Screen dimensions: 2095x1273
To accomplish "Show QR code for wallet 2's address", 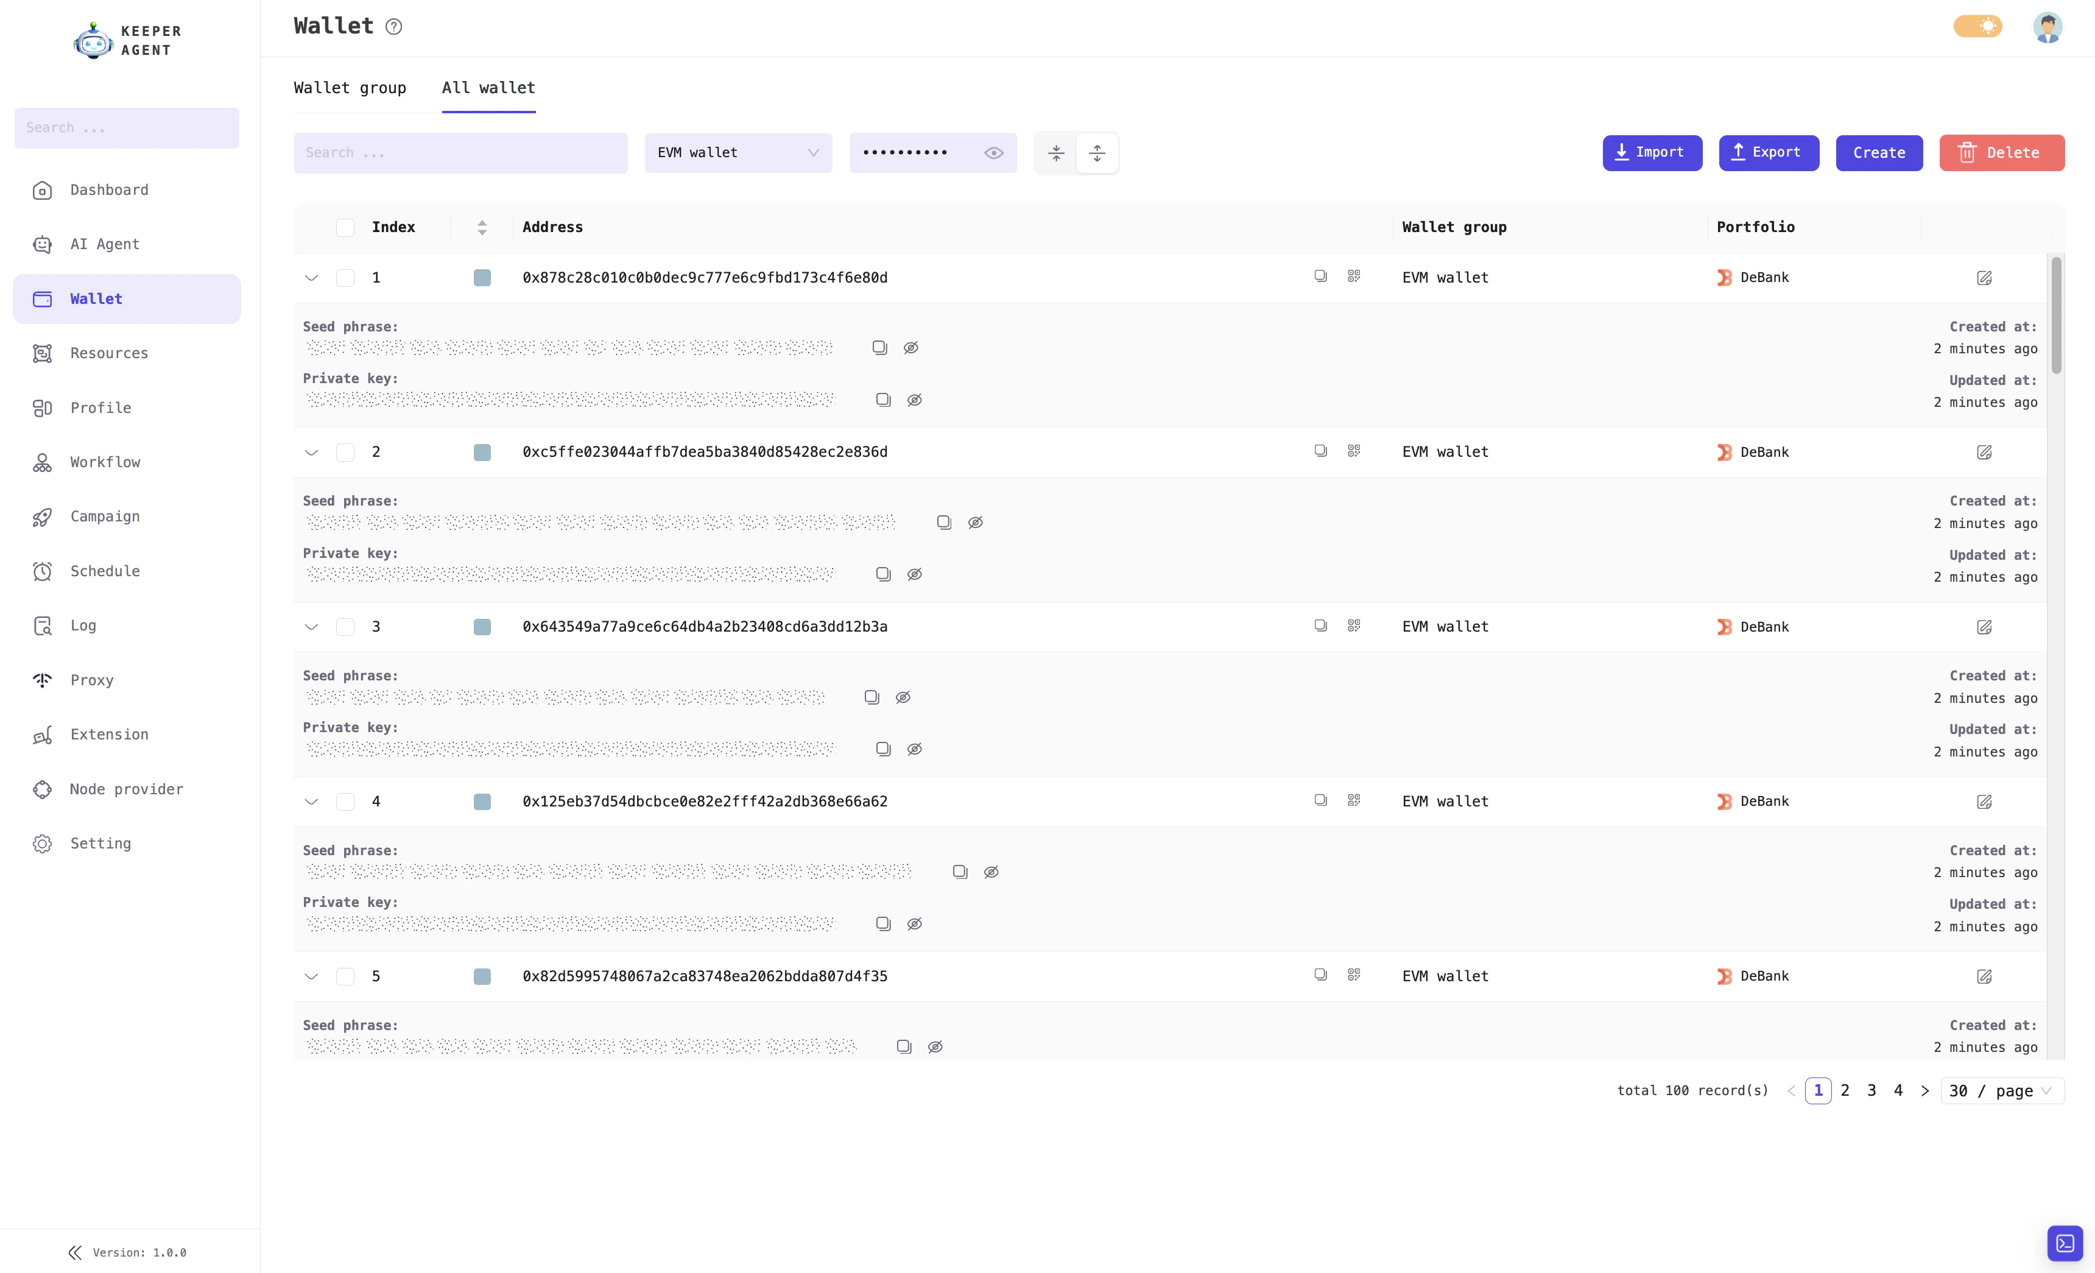I will point(1354,451).
